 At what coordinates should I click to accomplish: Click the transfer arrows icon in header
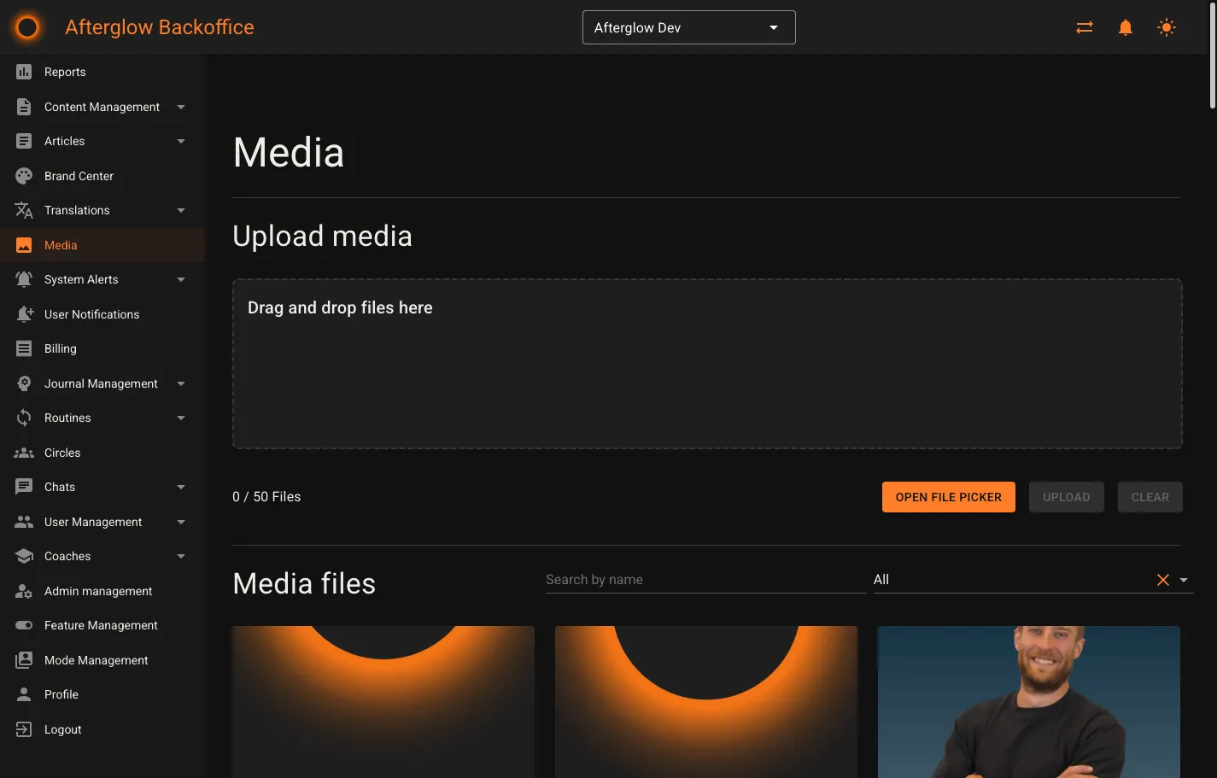pyautogui.click(x=1084, y=26)
